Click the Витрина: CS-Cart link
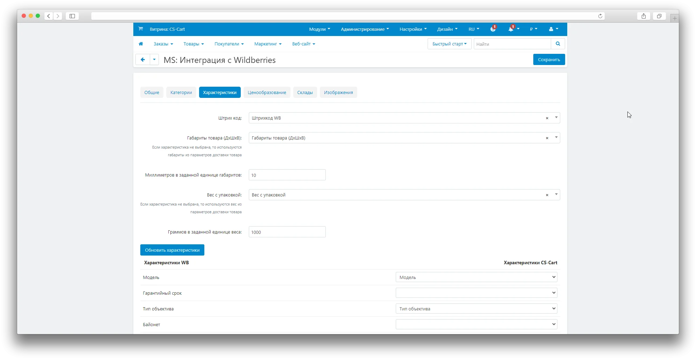 tap(167, 29)
